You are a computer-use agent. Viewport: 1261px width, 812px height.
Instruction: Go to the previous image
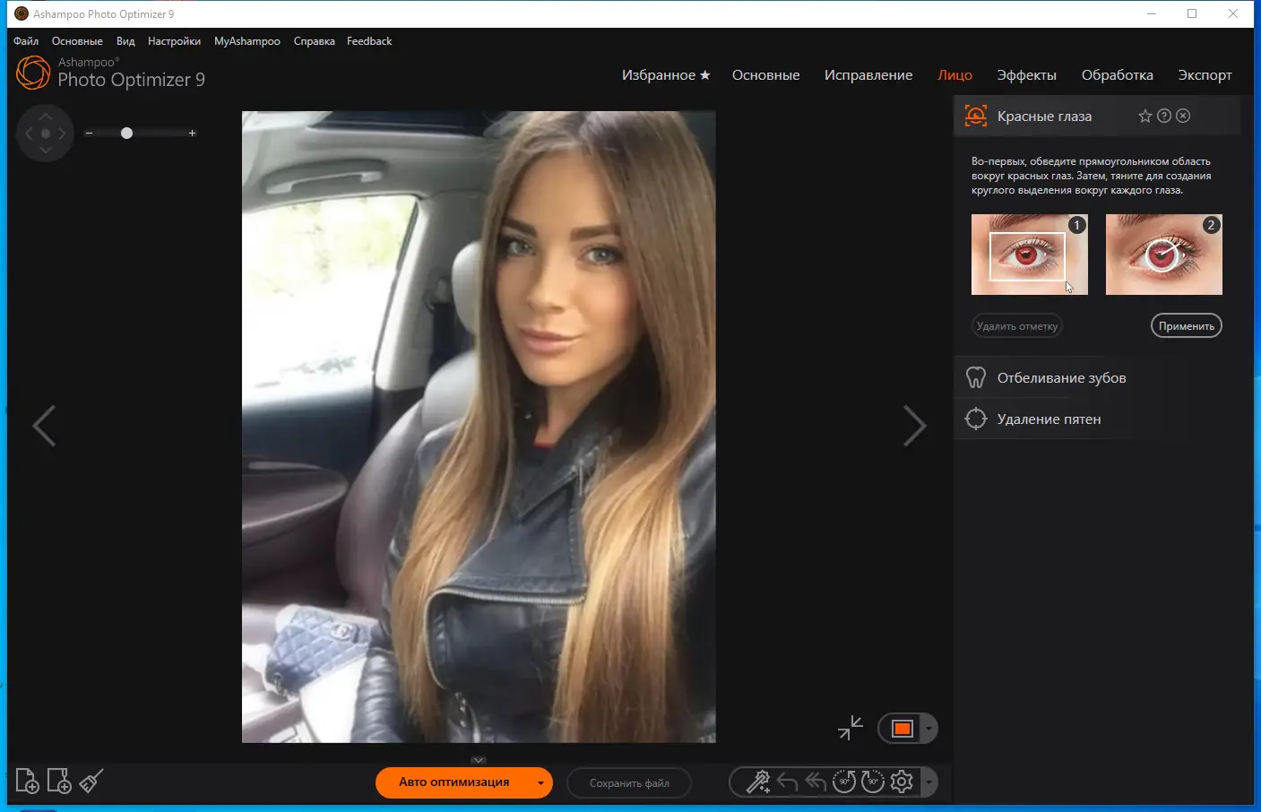tap(44, 426)
